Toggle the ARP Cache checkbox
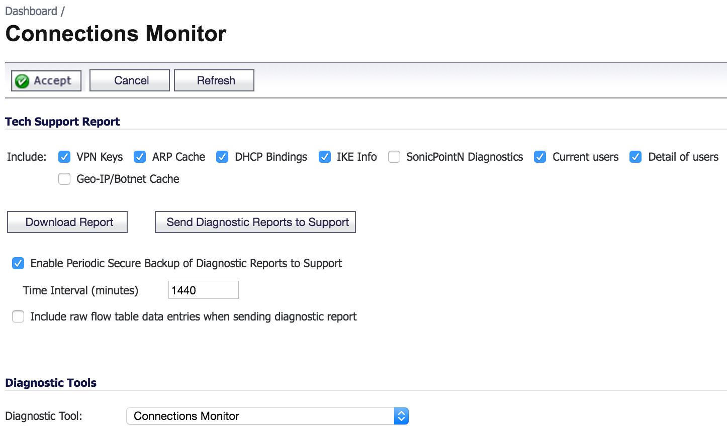Viewport: 727px width, 432px height. (x=140, y=157)
